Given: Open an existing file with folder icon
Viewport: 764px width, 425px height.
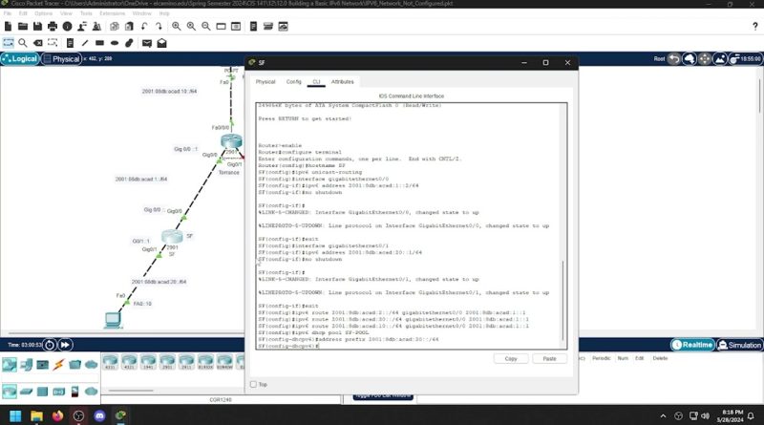Looking at the screenshot, I should [22, 27].
